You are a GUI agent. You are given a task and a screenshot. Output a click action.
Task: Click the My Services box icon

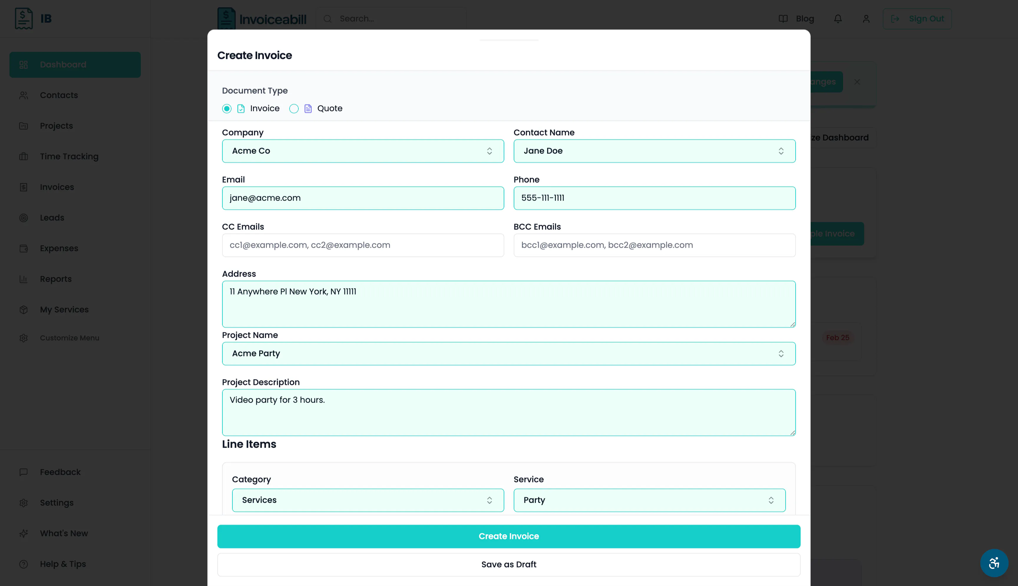click(24, 309)
